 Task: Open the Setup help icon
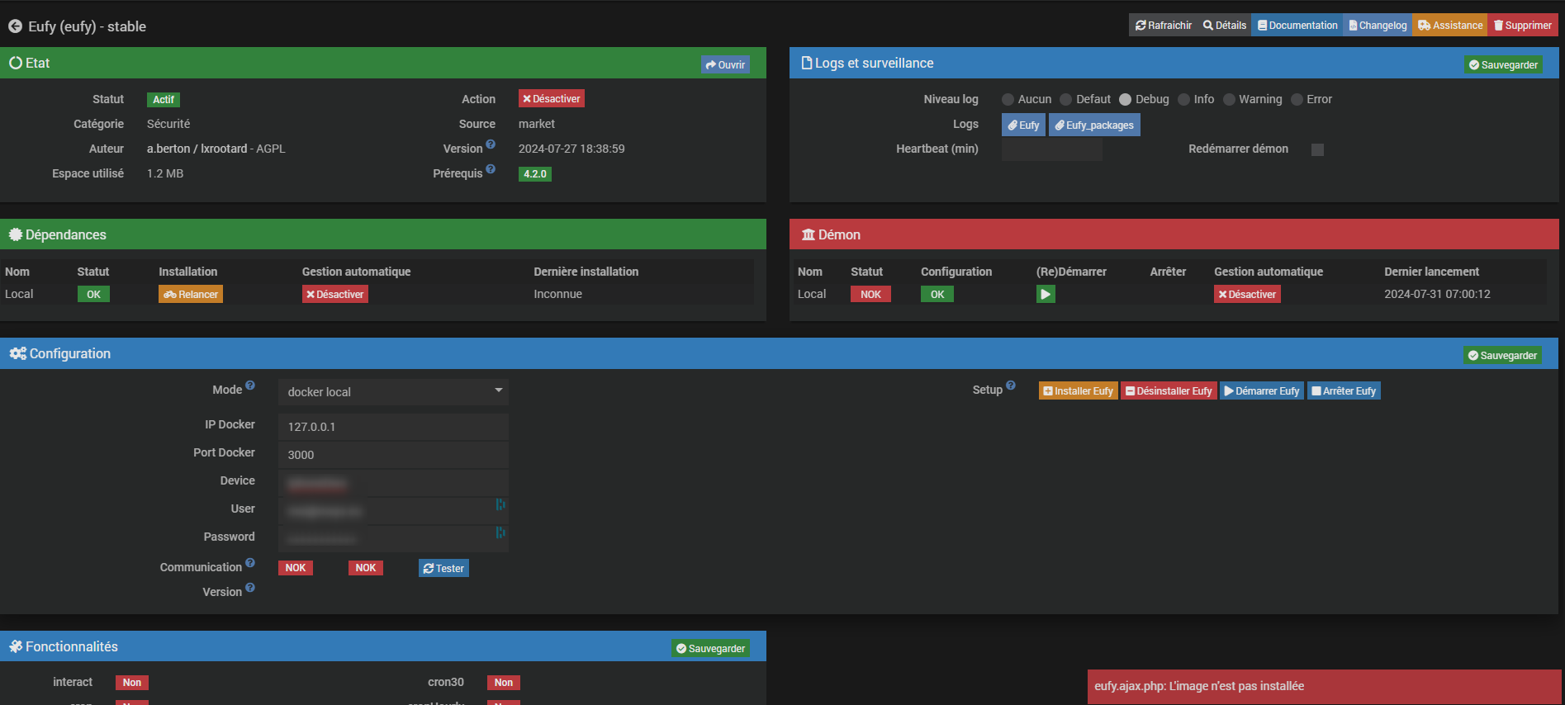[1011, 386]
